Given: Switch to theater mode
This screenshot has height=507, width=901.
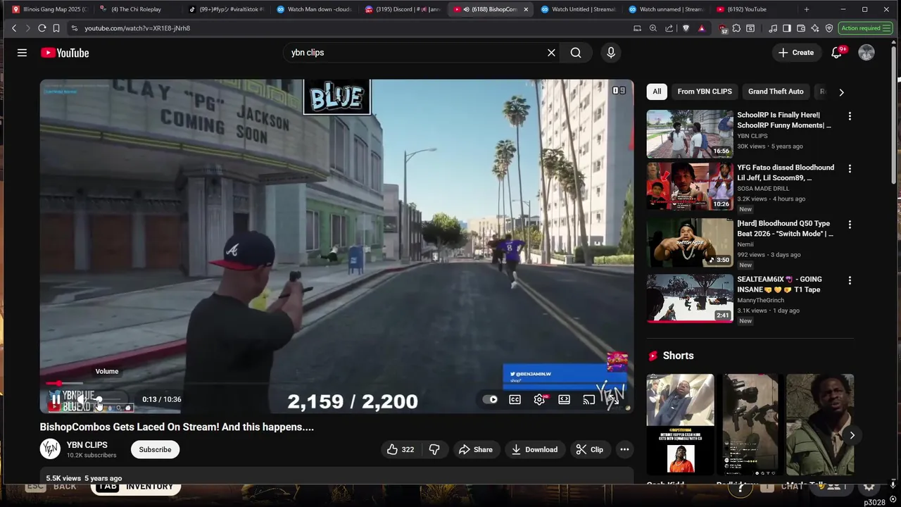Looking at the screenshot, I should [564, 400].
